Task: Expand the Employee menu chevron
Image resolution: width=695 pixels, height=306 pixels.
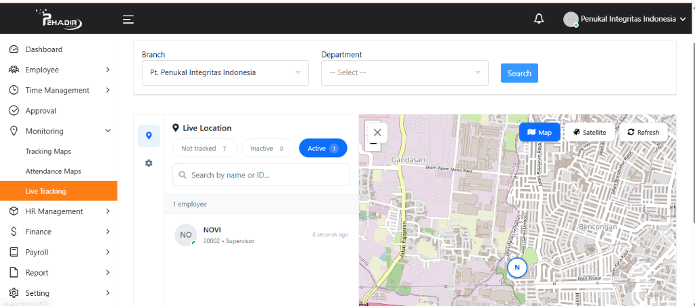Action: 108,70
